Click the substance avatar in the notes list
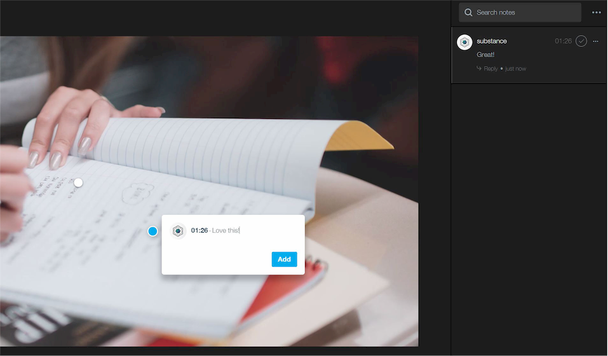 pos(464,42)
